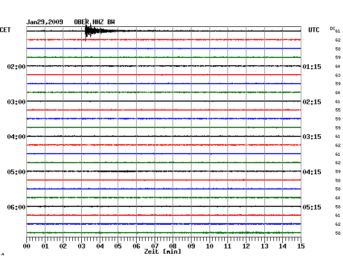Click the 02:00 CET time label
Viewport: 343px width, 260px height.
click(x=16, y=66)
